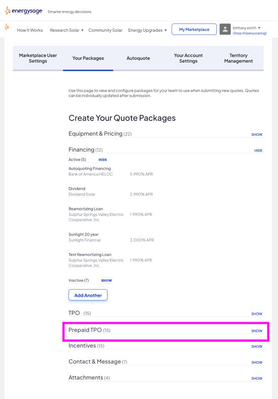Screen dimensions: 278x399
Task: Click the flame icon in the left sidebar
Action: coord(6,27)
